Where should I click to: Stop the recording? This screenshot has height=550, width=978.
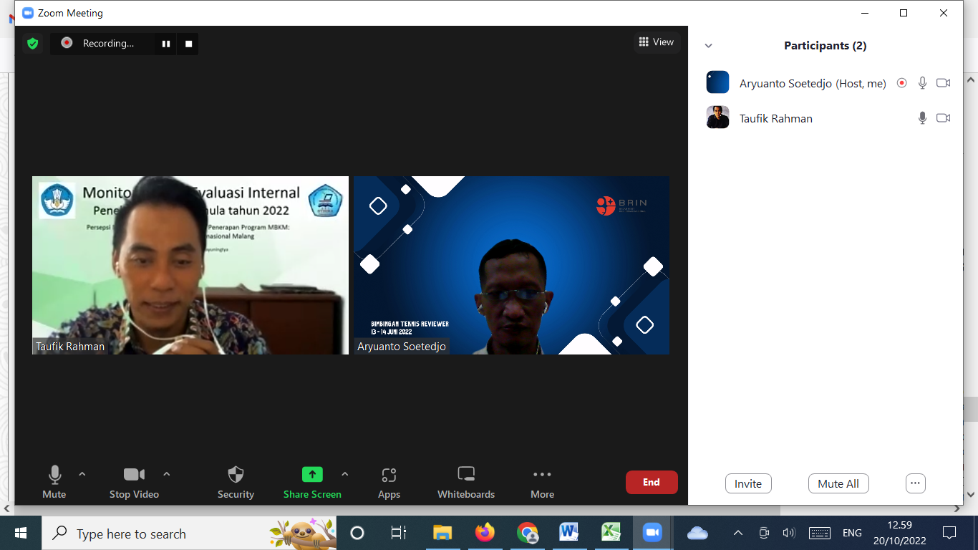pyautogui.click(x=189, y=44)
